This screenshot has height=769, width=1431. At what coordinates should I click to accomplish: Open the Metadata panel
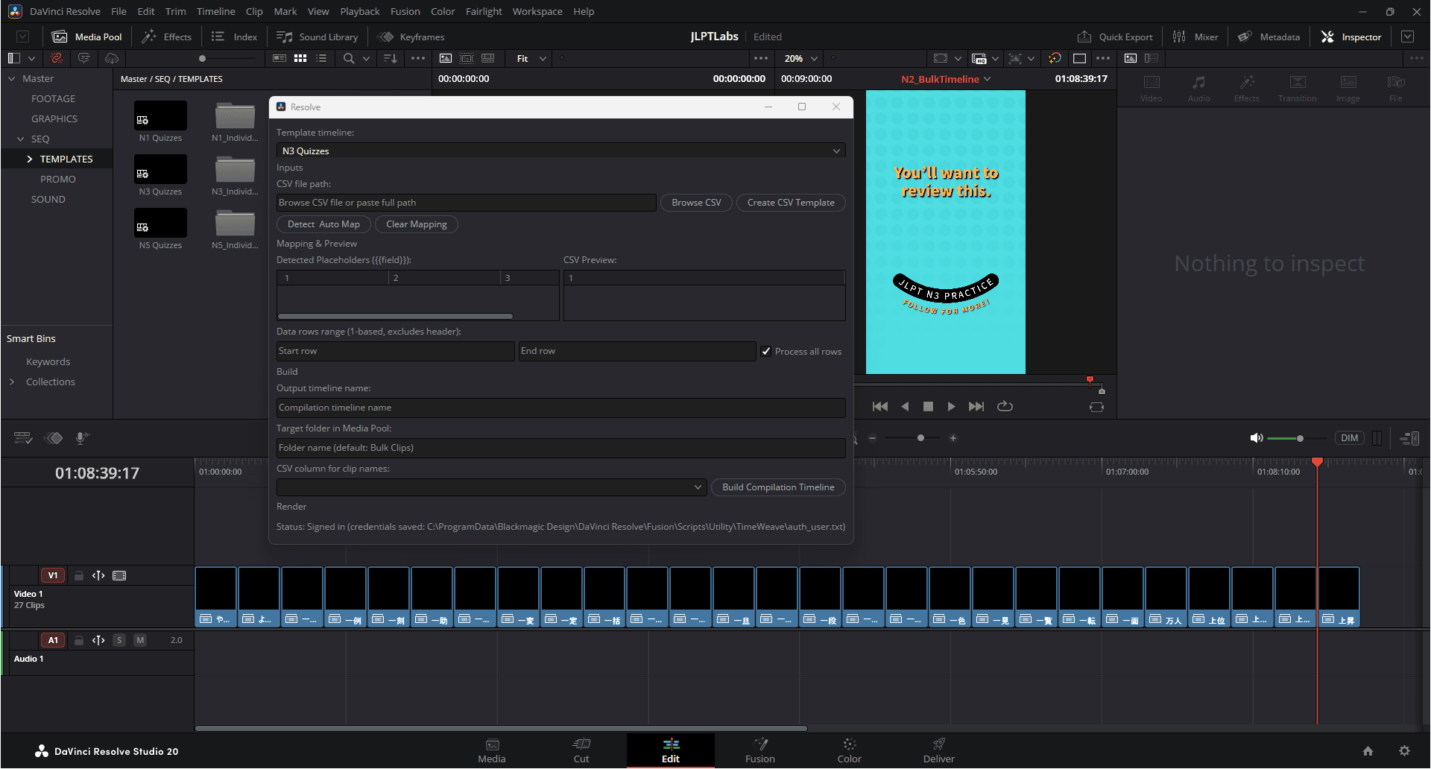tap(1269, 37)
